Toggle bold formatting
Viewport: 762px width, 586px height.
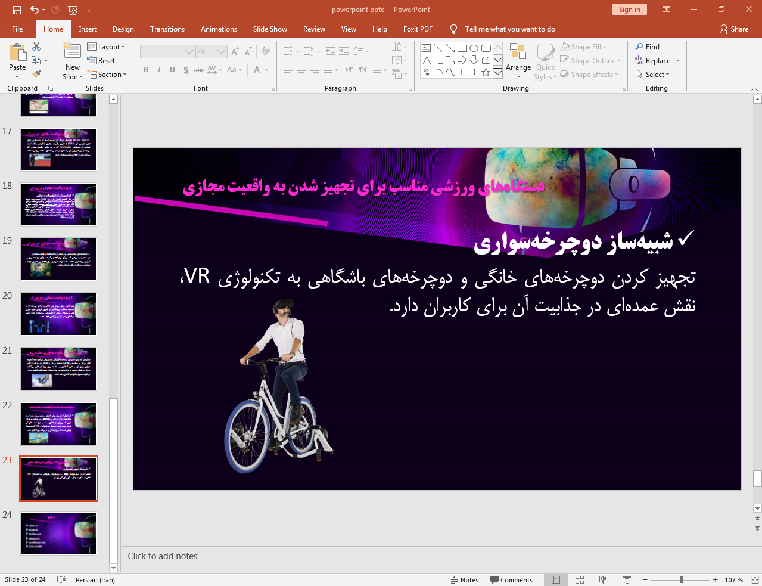tap(146, 70)
